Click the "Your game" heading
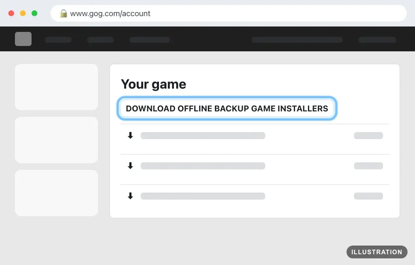The height and width of the screenshot is (265, 415). [154, 84]
